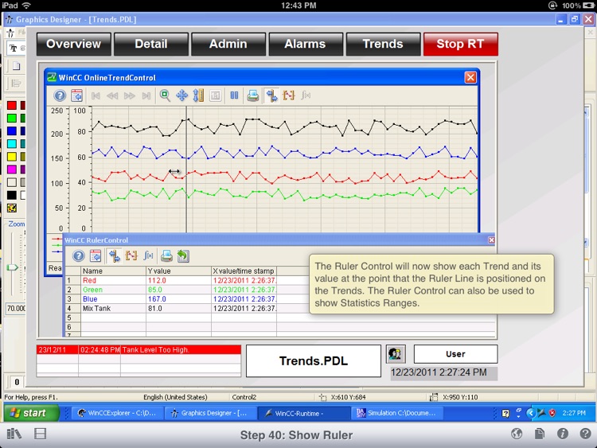Image resolution: width=597 pixels, height=448 pixels.
Task: Open the Admin screen
Action: pyautogui.click(x=228, y=44)
